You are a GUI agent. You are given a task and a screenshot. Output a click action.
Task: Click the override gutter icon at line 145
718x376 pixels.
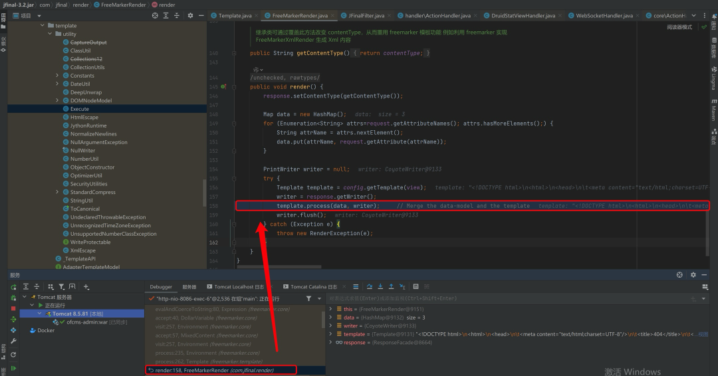click(x=223, y=86)
